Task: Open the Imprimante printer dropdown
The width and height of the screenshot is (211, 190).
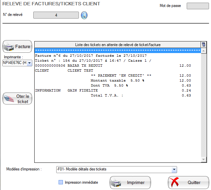Action: pyautogui.click(x=29, y=63)
